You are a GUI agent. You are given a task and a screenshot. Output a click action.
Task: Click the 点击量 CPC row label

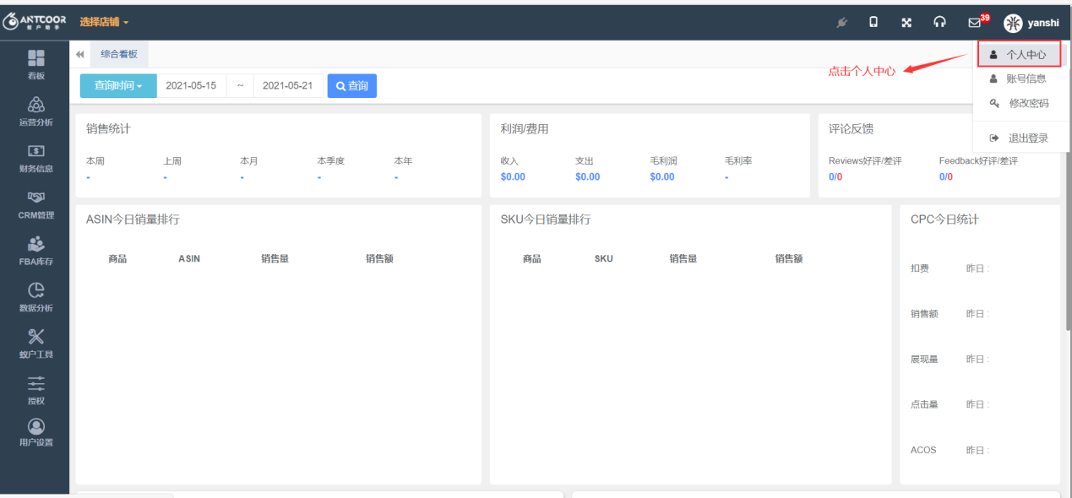924,404
